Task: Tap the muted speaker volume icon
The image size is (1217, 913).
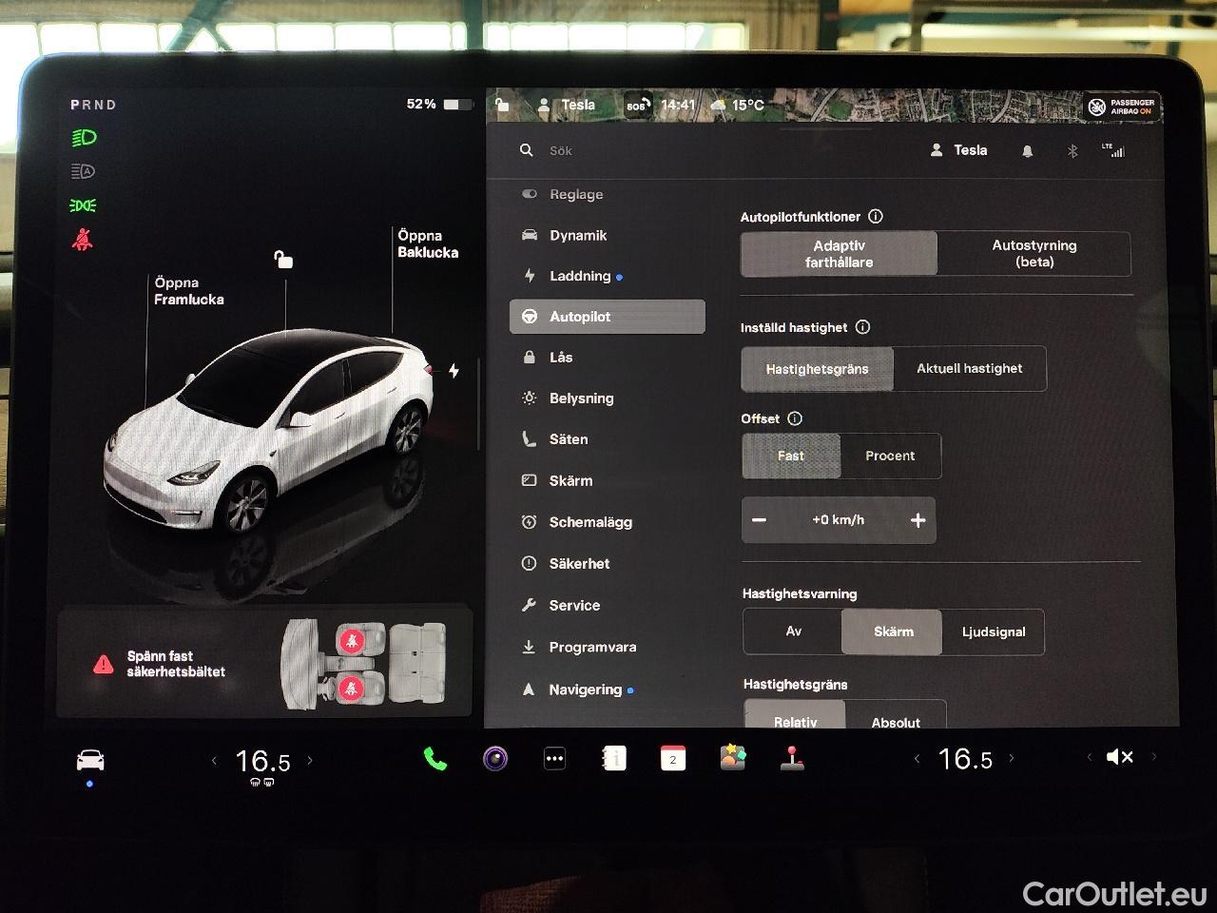Action: (x=1120, y=757)
